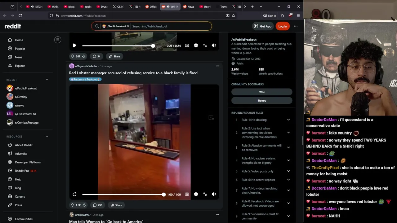Image resolution: width=397 pixels, height=223 pixels.
Task: Open Careers link in sidebar
Action: (20, 196)
